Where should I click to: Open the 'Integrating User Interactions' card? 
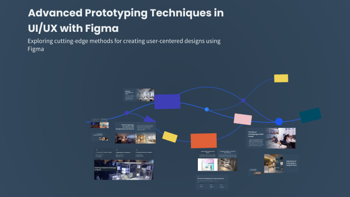[123, 153]
